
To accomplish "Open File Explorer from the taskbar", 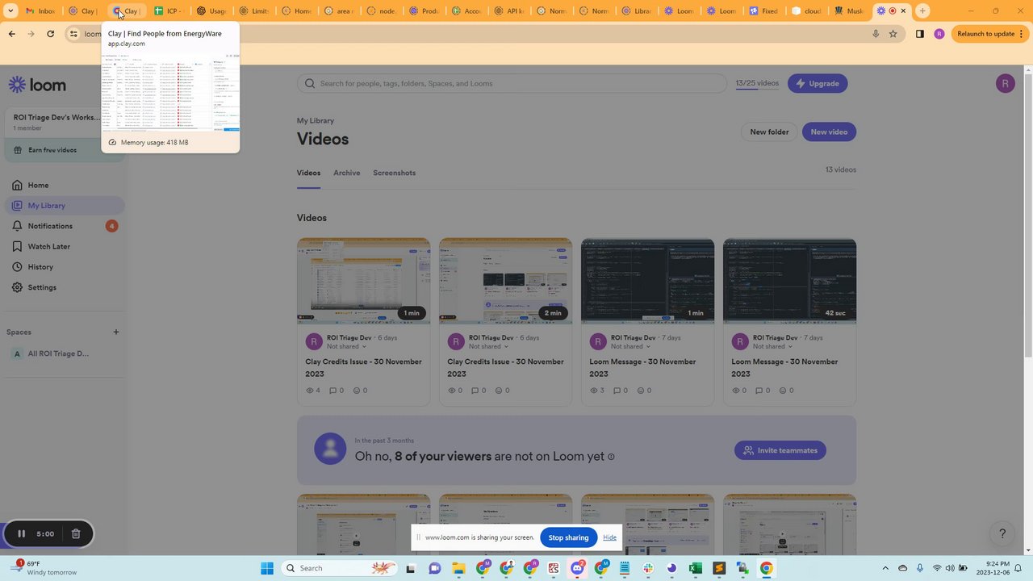I will coord(458,568).
